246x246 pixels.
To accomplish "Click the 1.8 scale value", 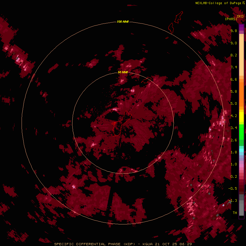I will 234,152.
